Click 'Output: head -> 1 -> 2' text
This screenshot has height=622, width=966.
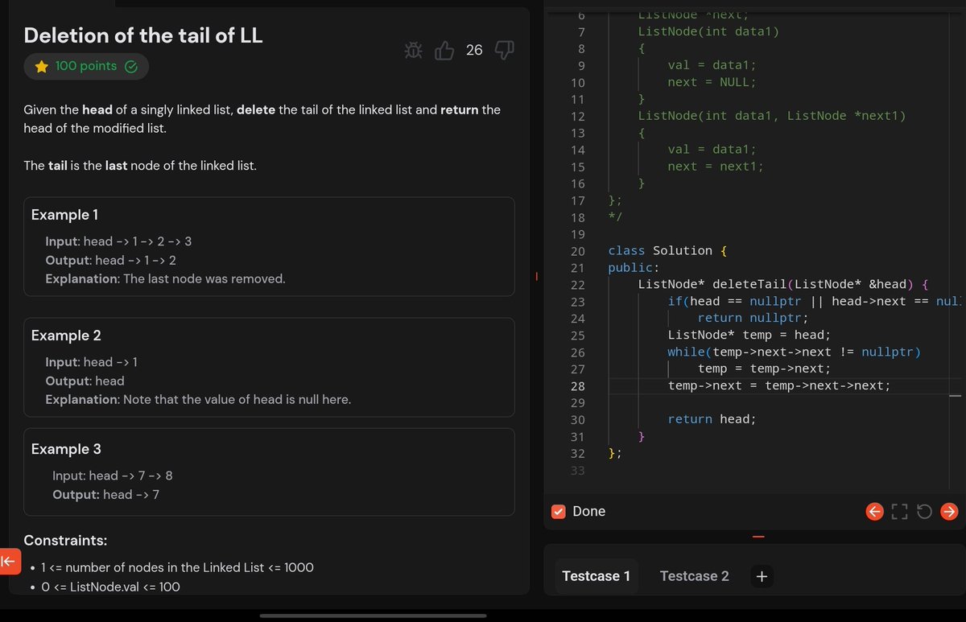click(x=111, y=260)
